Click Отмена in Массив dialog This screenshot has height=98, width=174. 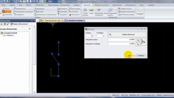[x=141, y=56]
